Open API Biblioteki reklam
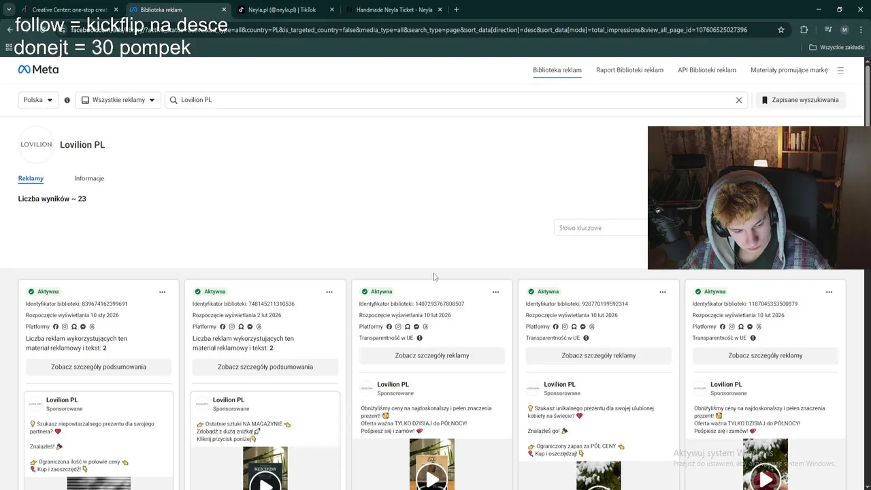The image size is (871, 490). [x=707, y=70]
